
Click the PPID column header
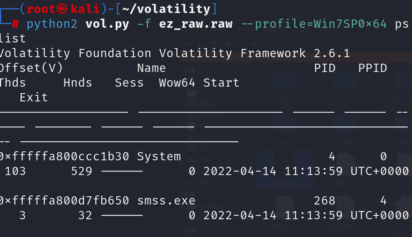(x=373, y=68)
